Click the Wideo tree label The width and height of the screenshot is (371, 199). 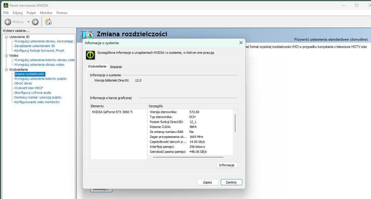point(14,56)
